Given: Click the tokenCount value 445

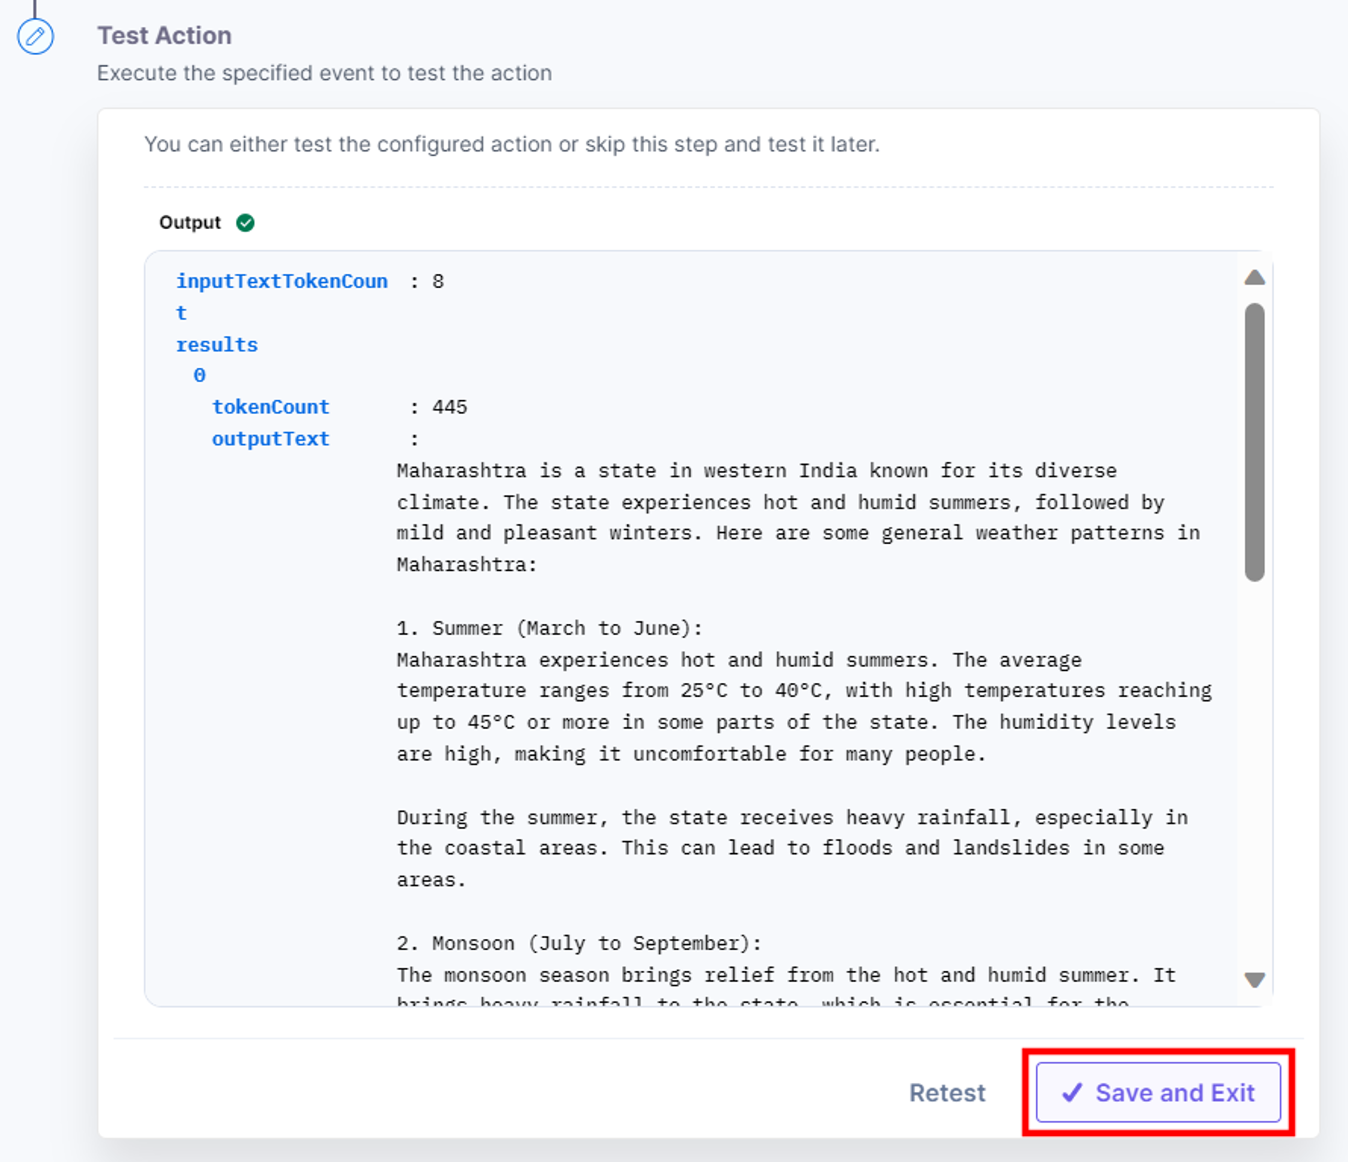Looking at the screenshot, I should [x=450, y=407].
